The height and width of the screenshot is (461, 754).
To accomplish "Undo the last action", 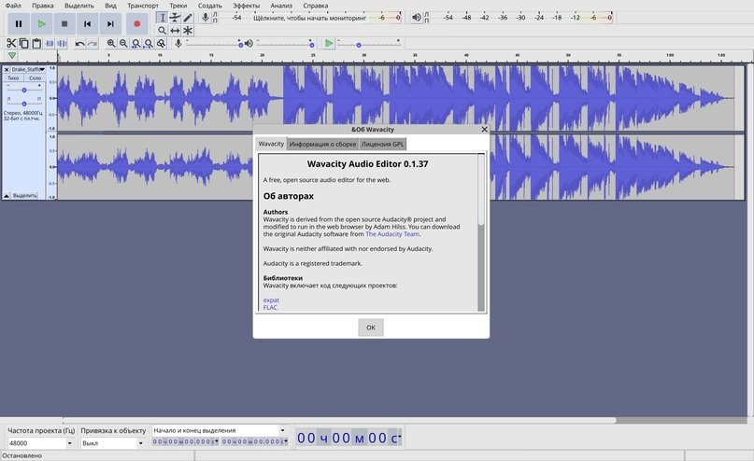I will point(79,43).
